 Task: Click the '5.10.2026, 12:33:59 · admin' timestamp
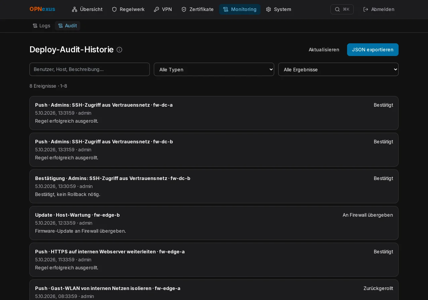(x=64, y=223)
